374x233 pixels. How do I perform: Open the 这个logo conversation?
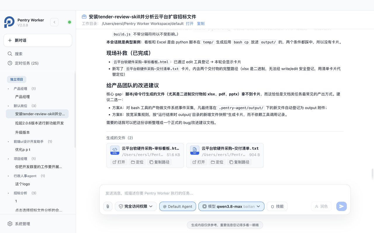click(x=37, y=184)
